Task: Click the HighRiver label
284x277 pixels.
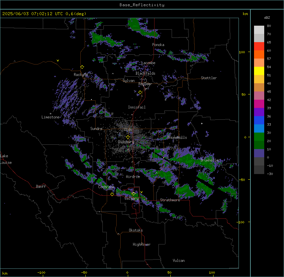Action: (x=142, y=244)
